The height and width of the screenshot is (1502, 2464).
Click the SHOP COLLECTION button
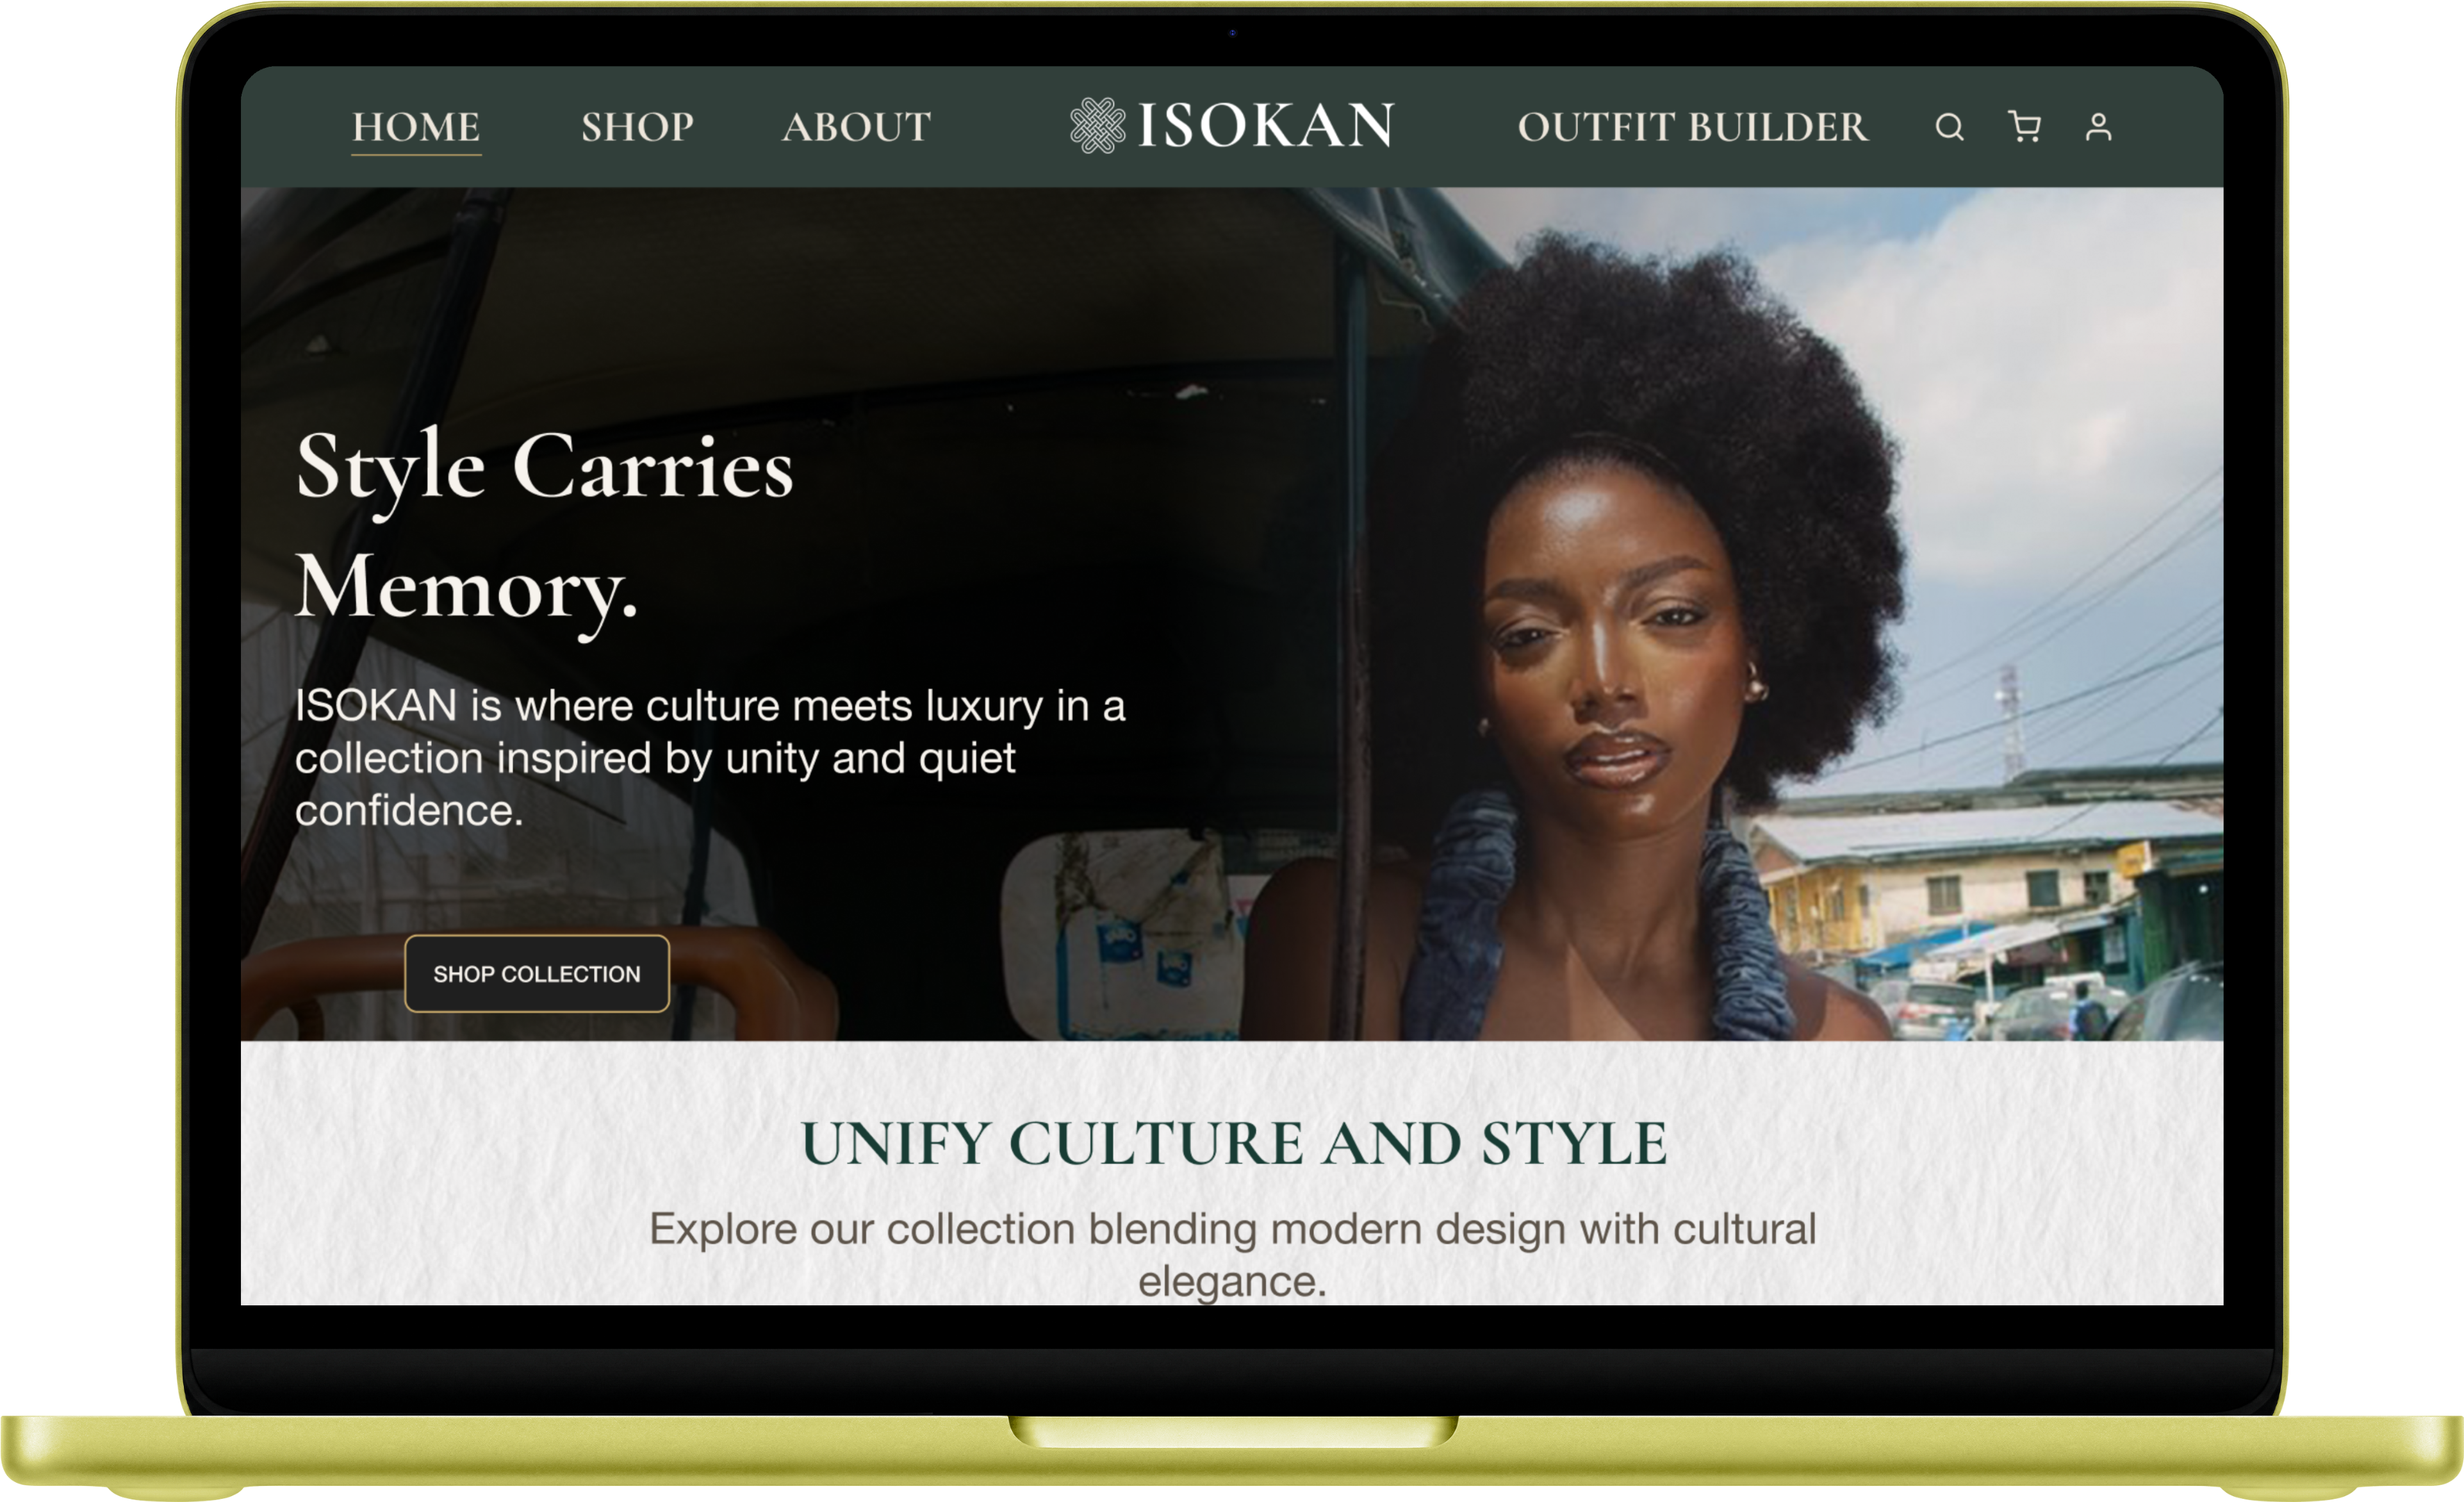click(x=537, y=973)
